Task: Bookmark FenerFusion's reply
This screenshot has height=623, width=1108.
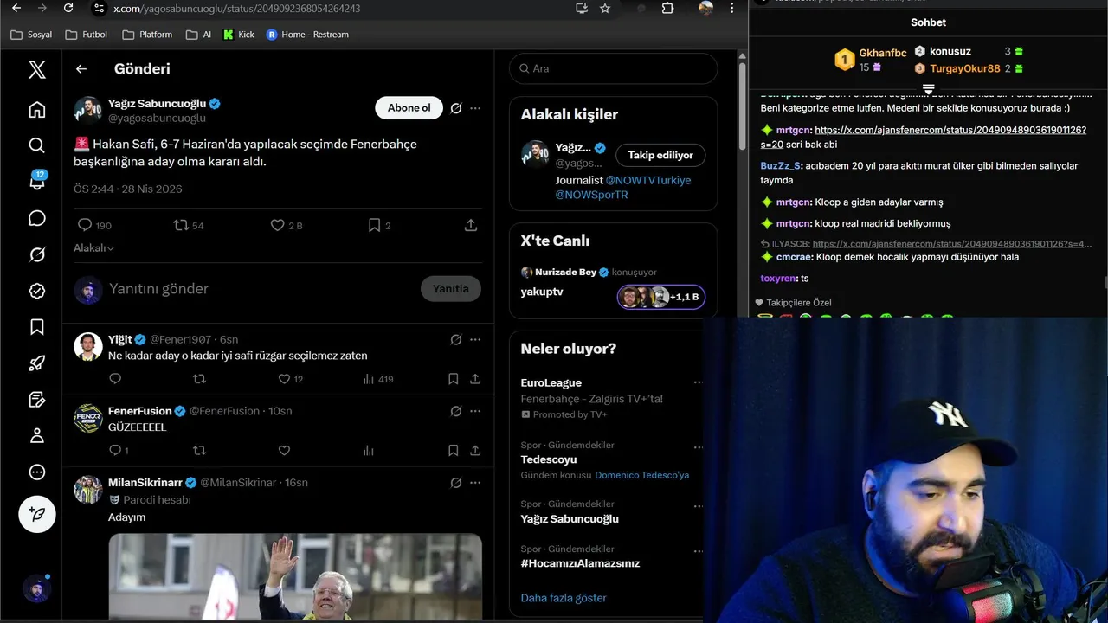Action: (x=453, y=451)
